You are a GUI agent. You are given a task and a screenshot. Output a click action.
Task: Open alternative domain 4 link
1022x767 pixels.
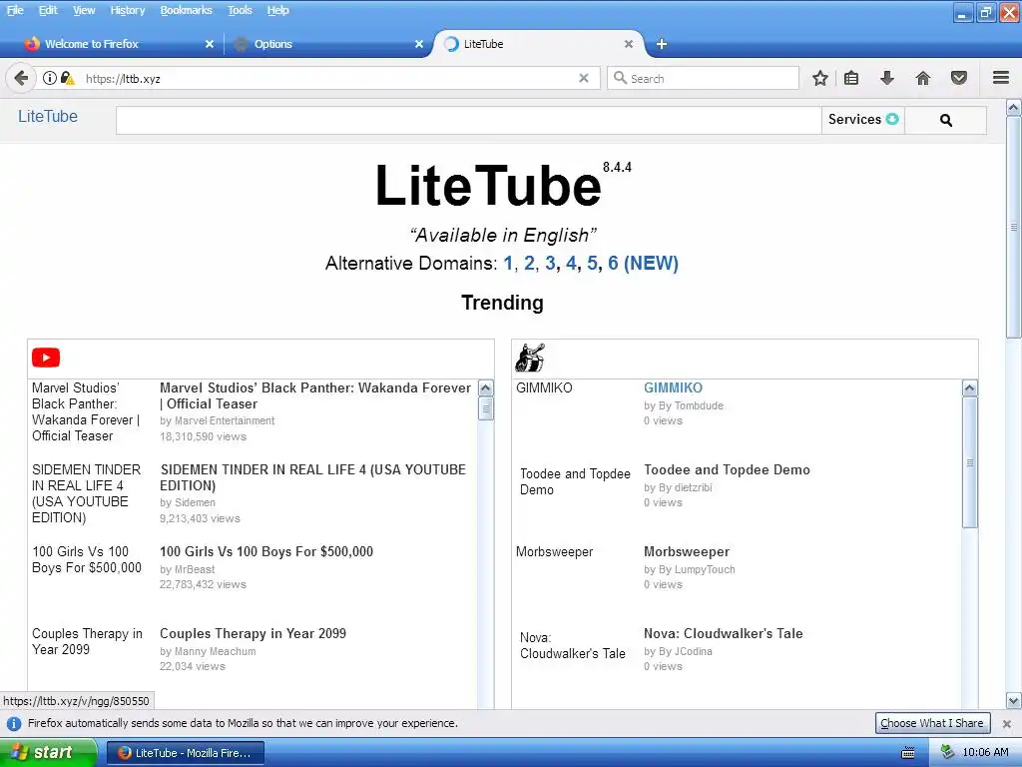click(x=571, y=263)
